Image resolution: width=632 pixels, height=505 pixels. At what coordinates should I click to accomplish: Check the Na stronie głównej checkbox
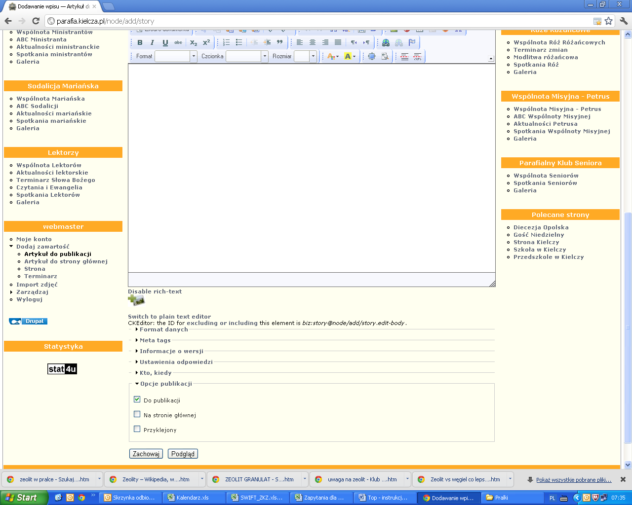click(137, 414)
